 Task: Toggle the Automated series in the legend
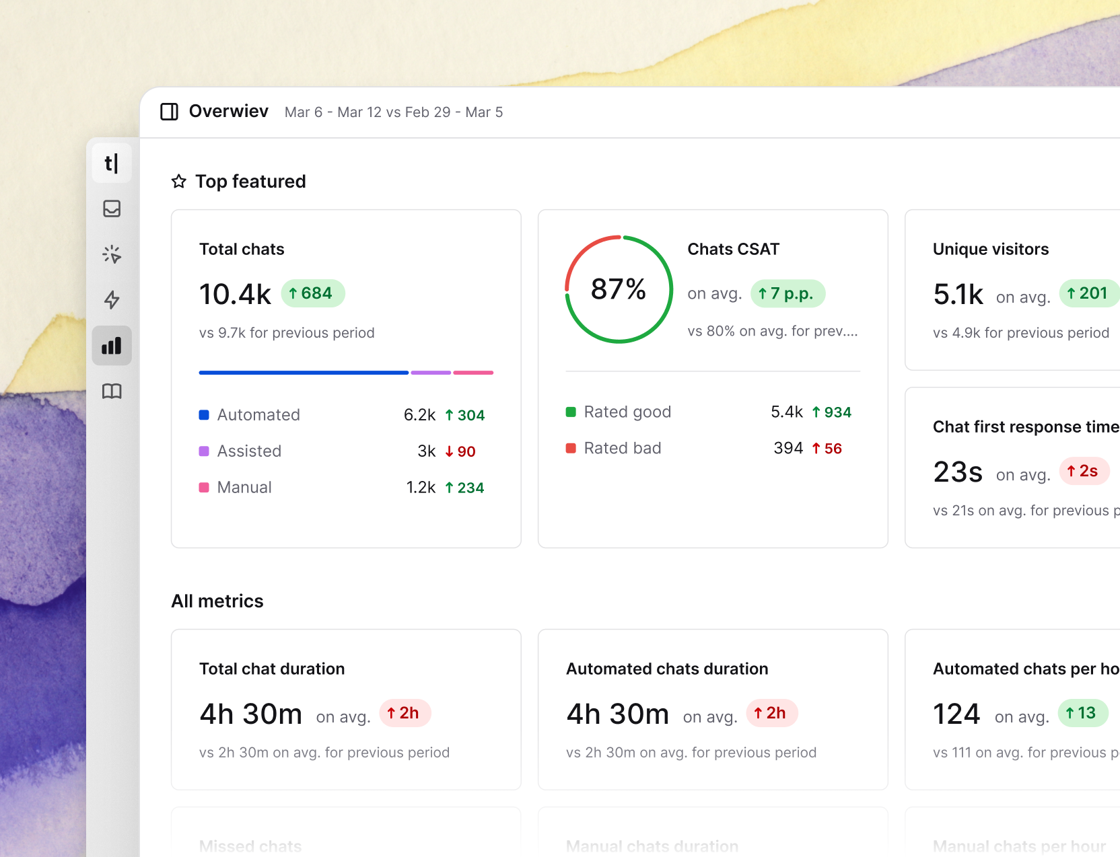point(258,414)
